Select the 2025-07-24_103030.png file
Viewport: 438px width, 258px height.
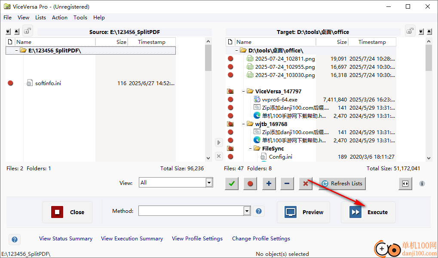click(285, 75)
